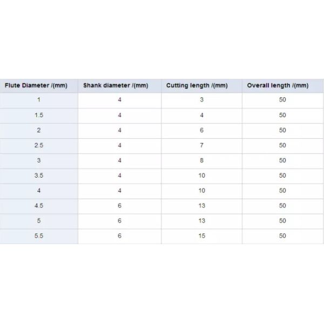Click overall length 50 in first row
Image resolution: width=324 pixels, height=324 pixels.
coord(282,100)
